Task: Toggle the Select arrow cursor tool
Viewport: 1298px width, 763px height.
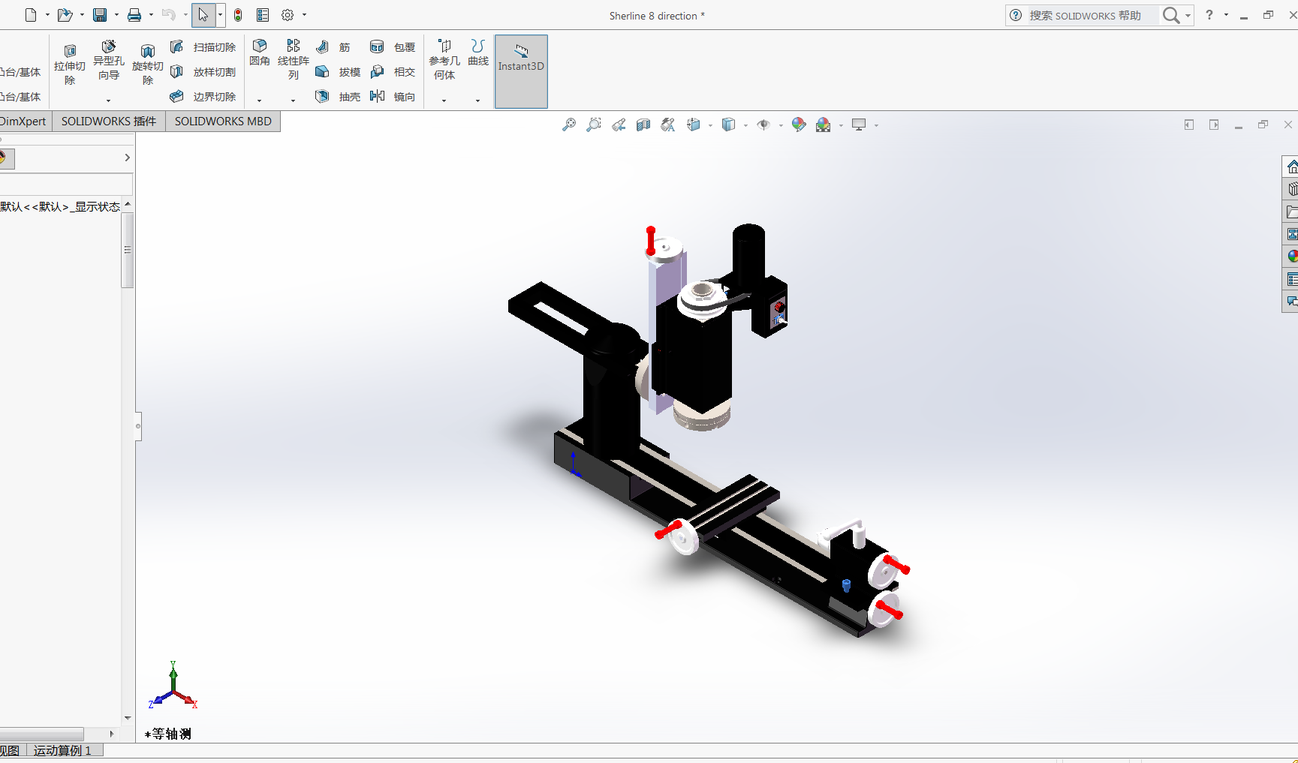Action: [x=203, y=15]
